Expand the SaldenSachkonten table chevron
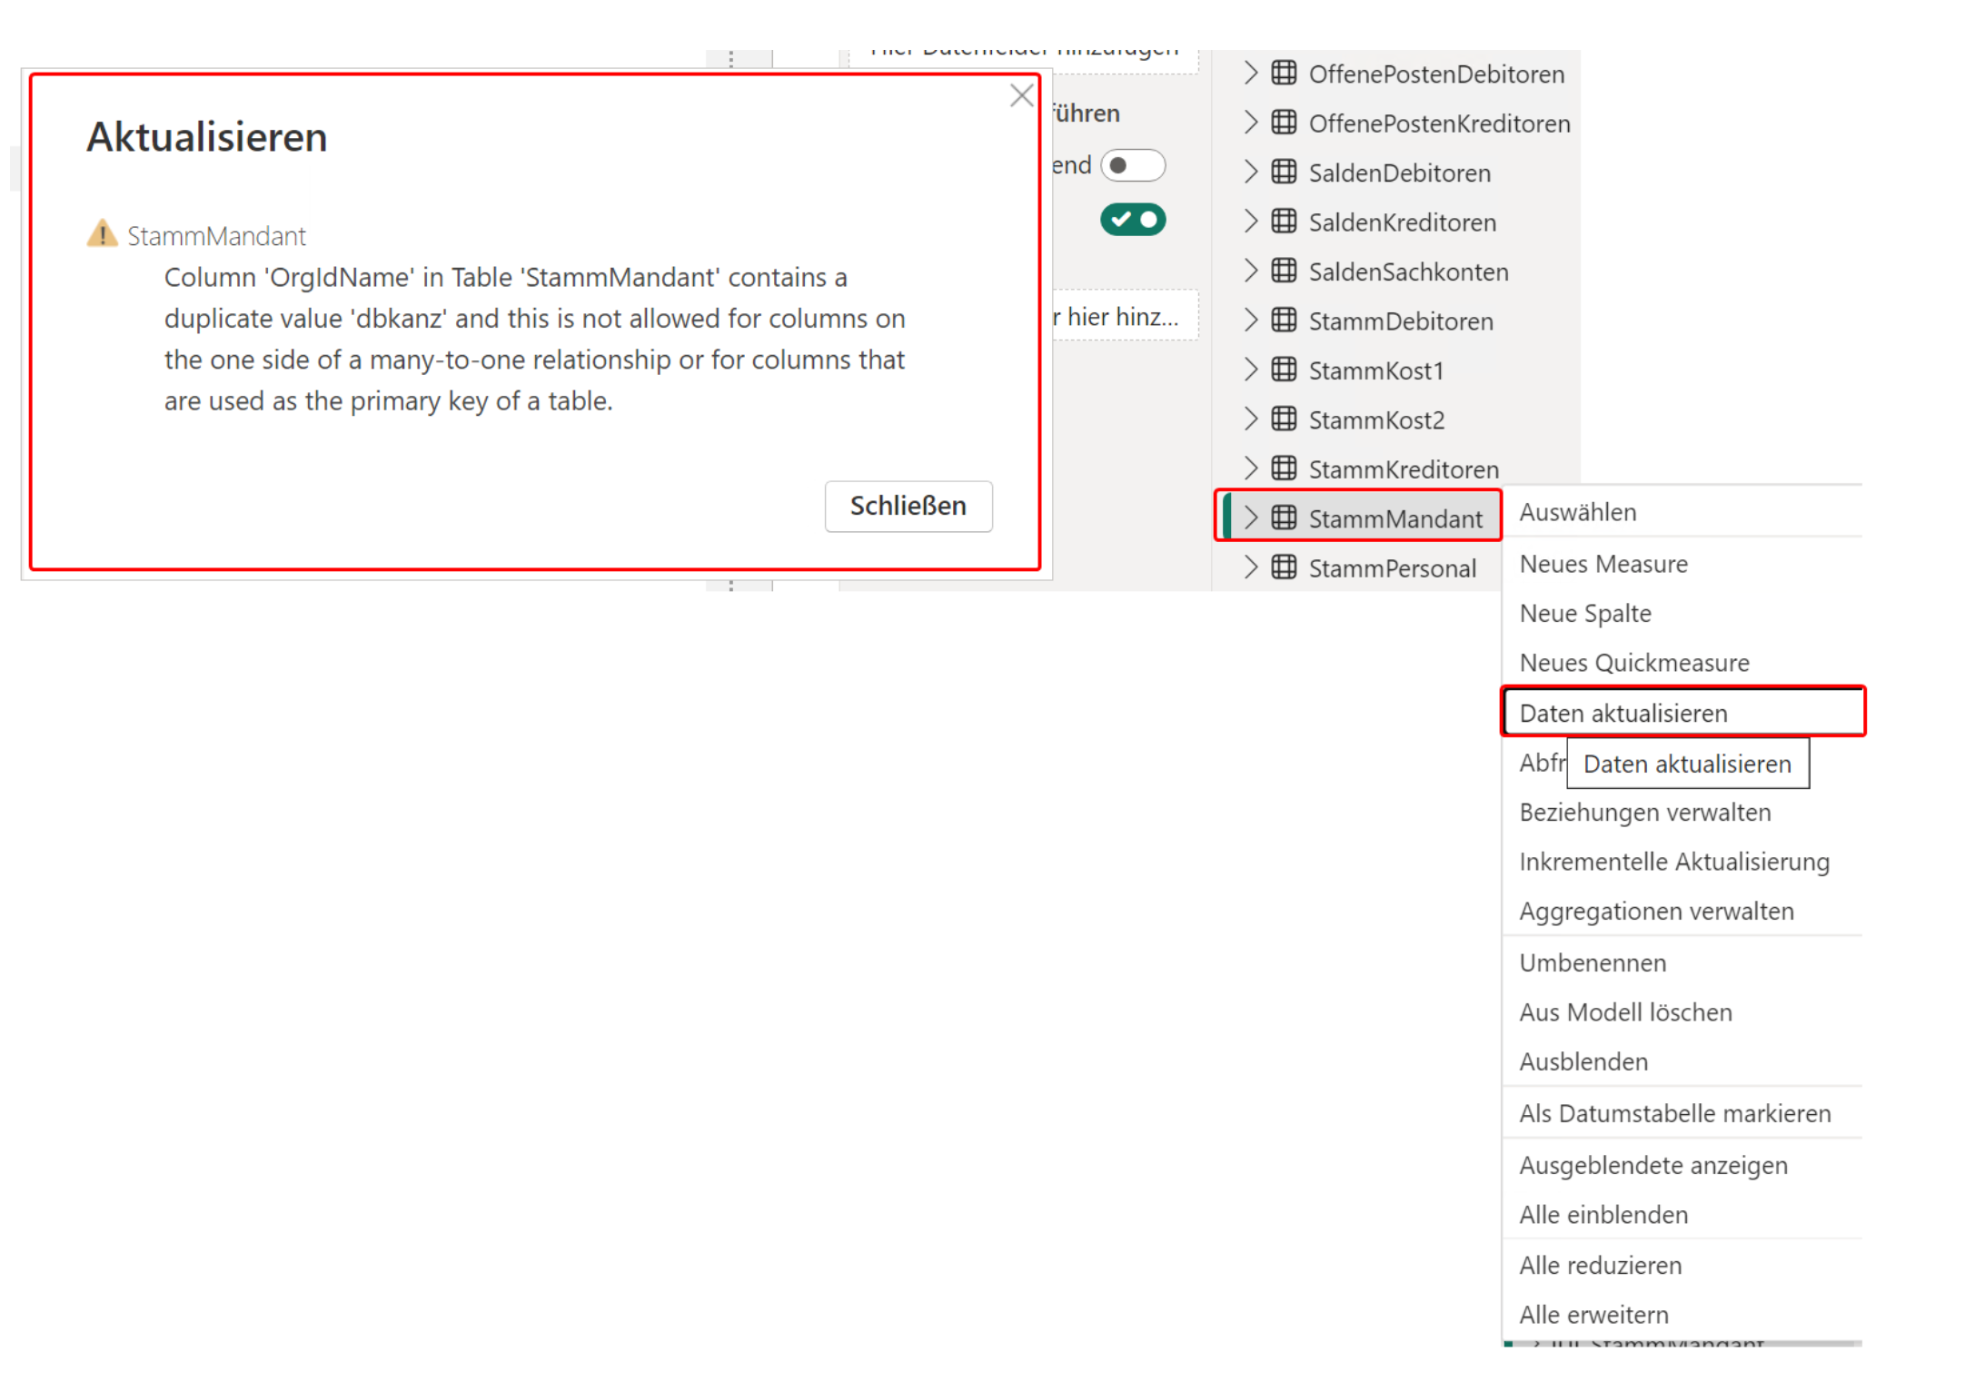The image size is (1975, 1381). [x=1251, y=271]
